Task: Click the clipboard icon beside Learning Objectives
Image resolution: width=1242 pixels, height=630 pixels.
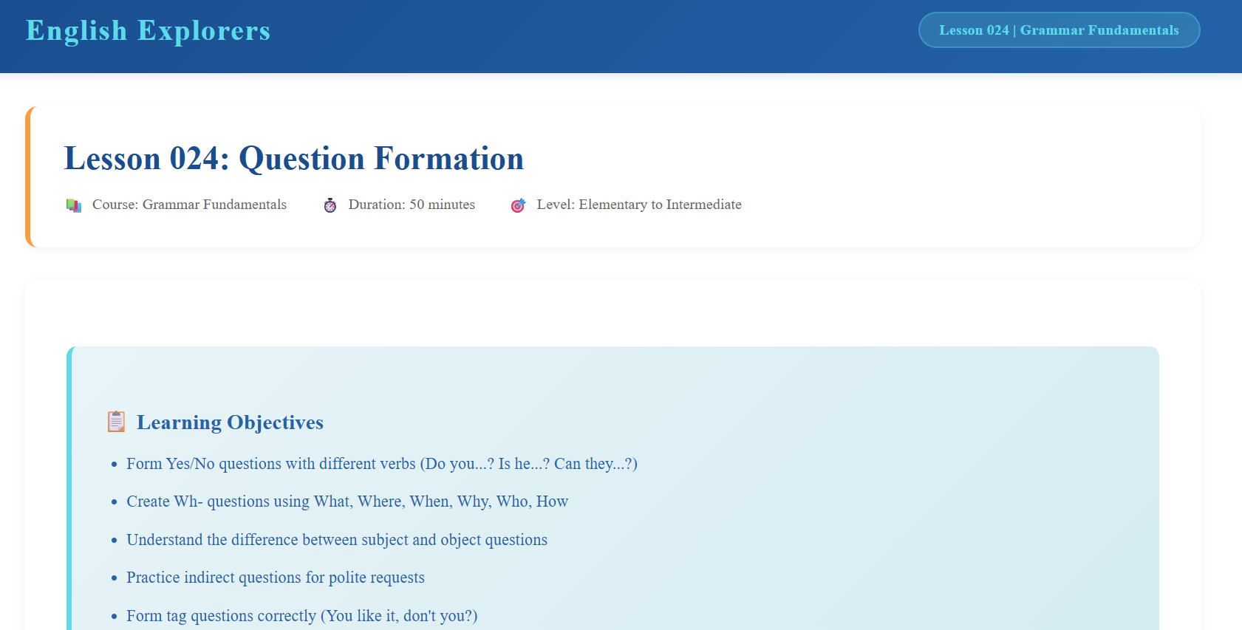Action: coord(116,422)
